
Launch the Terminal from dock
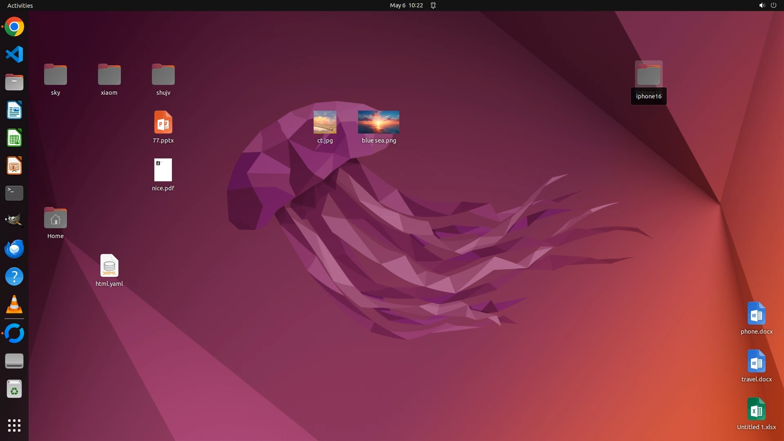coord(14,193)
